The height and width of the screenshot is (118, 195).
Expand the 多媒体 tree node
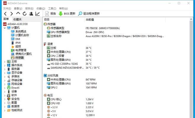tap(5, 77)
